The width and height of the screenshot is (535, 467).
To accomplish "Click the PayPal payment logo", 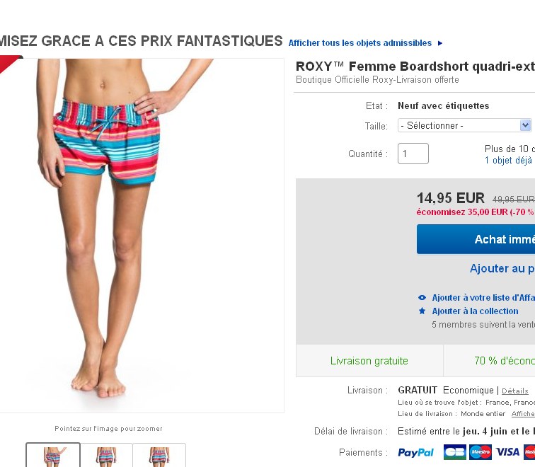I will click(x=416, y=453).
